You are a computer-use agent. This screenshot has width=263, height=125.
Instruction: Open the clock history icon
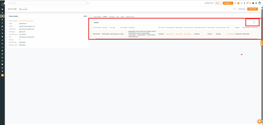tap(241, 3)
